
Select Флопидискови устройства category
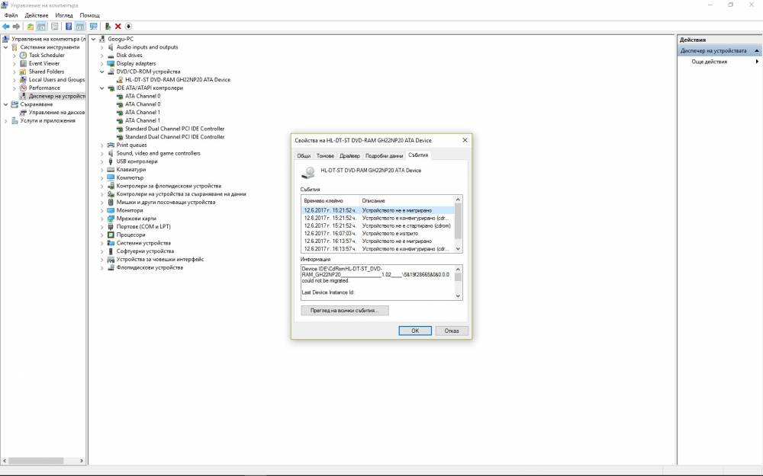click(x=150, y=267)
